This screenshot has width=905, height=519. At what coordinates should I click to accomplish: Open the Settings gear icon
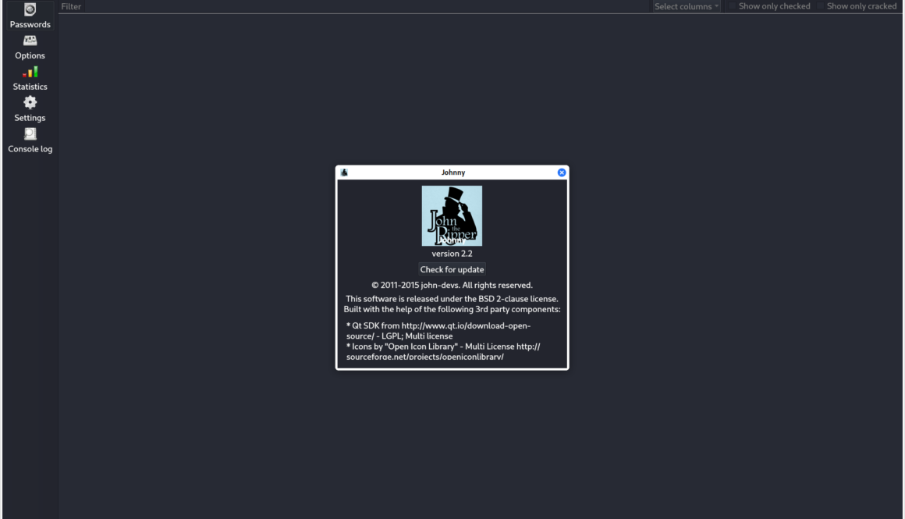tap(30, 103)
